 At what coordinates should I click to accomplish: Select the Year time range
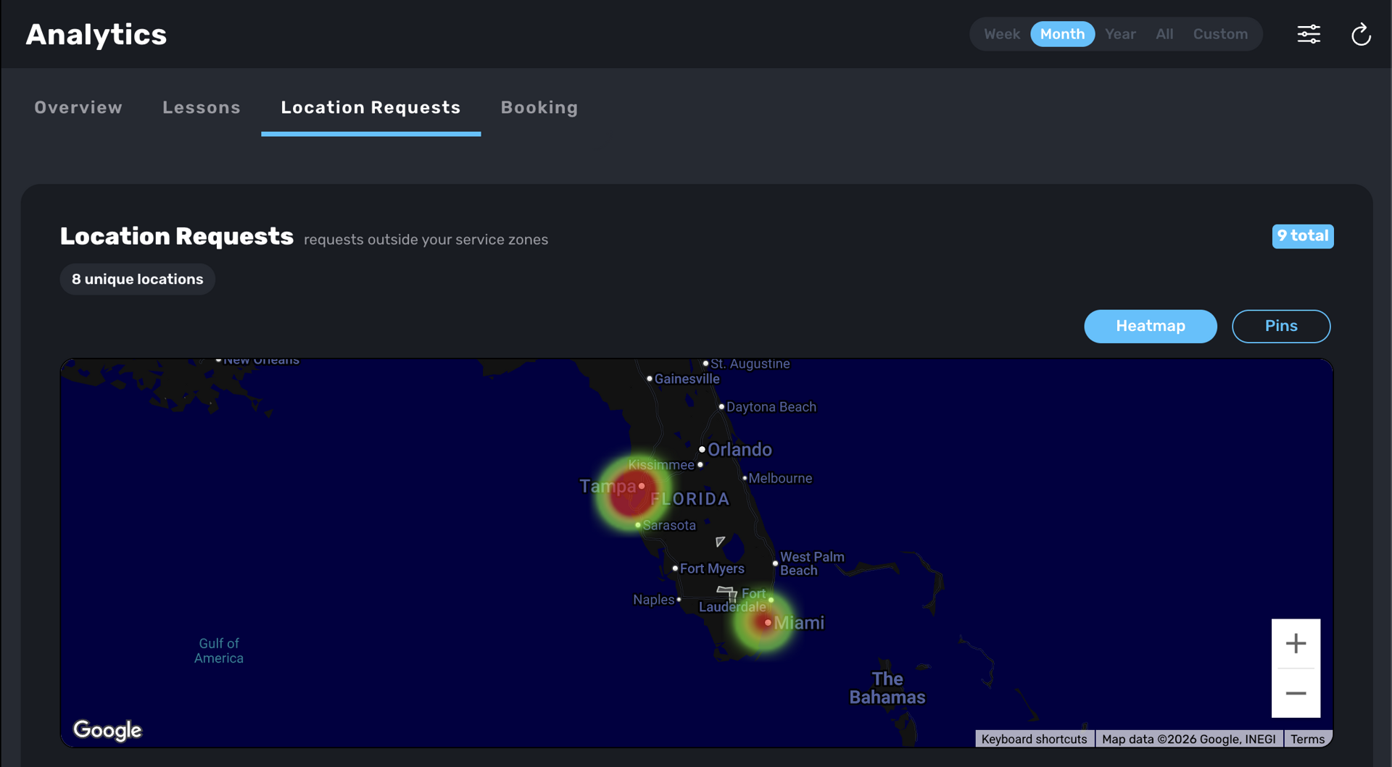pos(1120,34)
